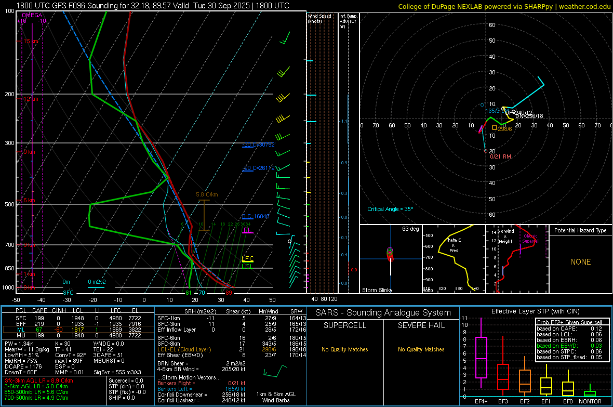Click the blue 'Bunkers Left =' vector line
Screen dimensions: 613x407
coord(202,389)
